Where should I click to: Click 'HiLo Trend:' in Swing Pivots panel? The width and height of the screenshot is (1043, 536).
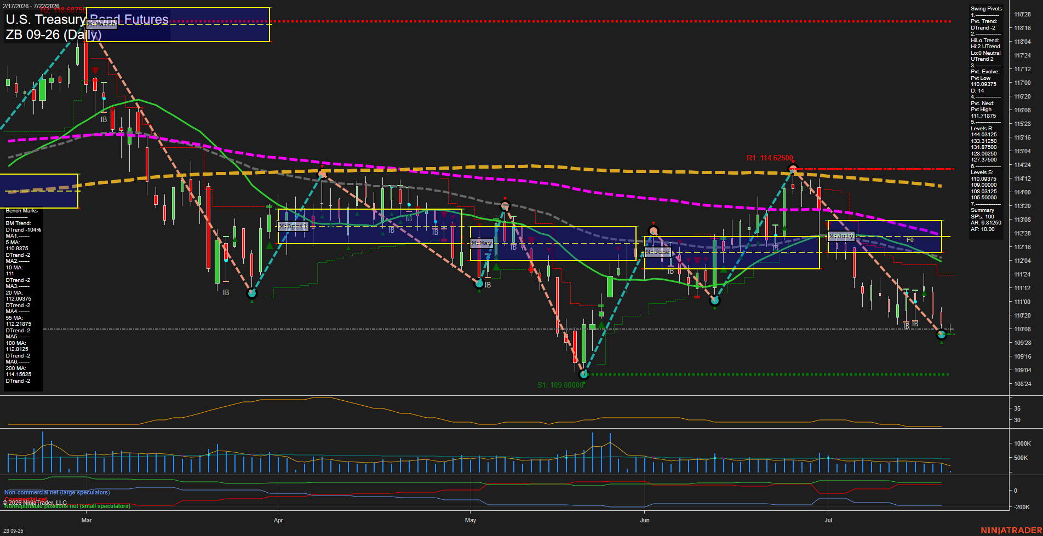985,41
